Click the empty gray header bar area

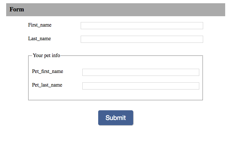pos(130,10)
